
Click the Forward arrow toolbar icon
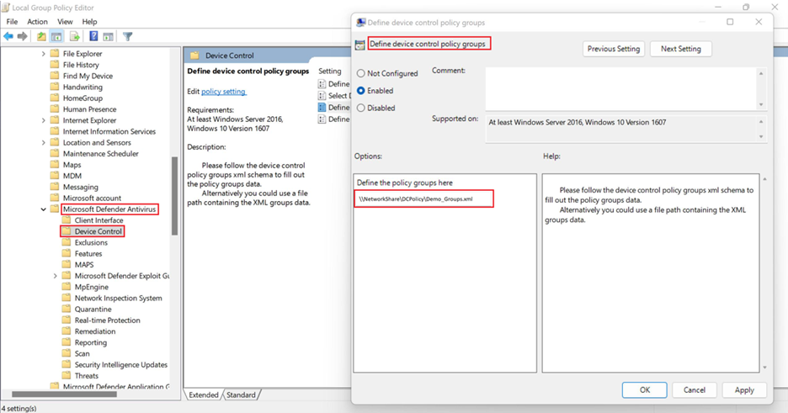pos(22,36)
